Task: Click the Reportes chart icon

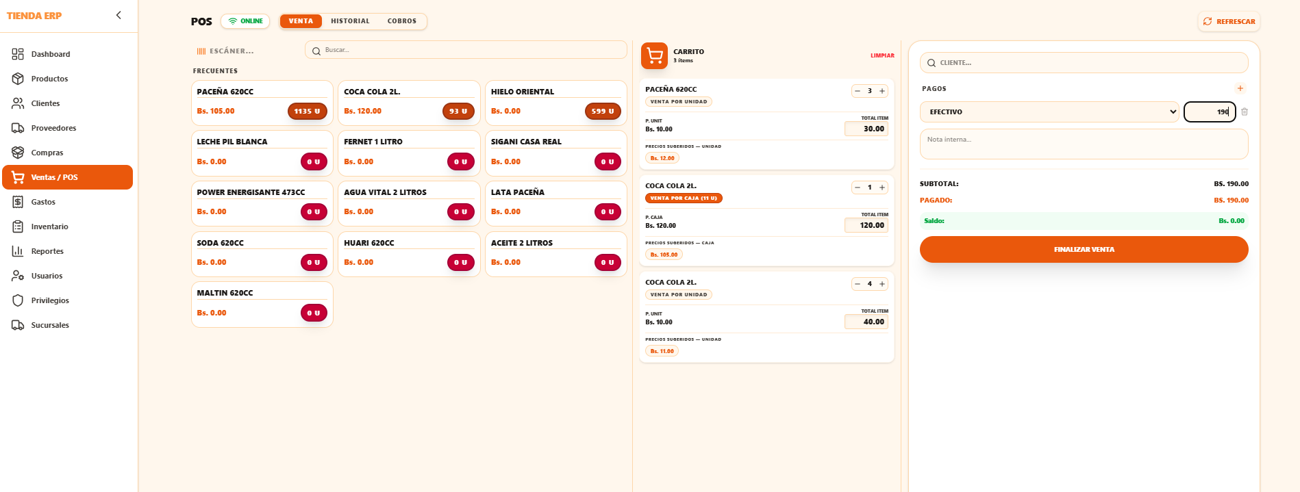Action: (18, 251)
